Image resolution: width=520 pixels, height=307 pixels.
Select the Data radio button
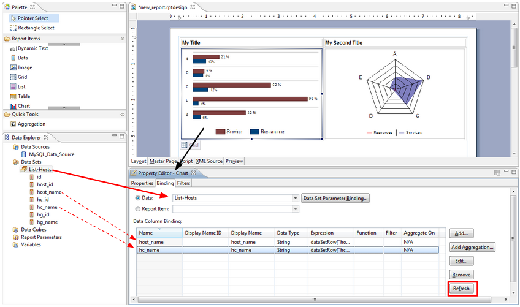click(137, 198)
